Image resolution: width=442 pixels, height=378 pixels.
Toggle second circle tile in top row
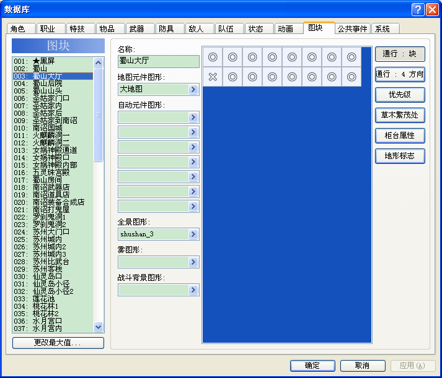(x=232, y=57)
